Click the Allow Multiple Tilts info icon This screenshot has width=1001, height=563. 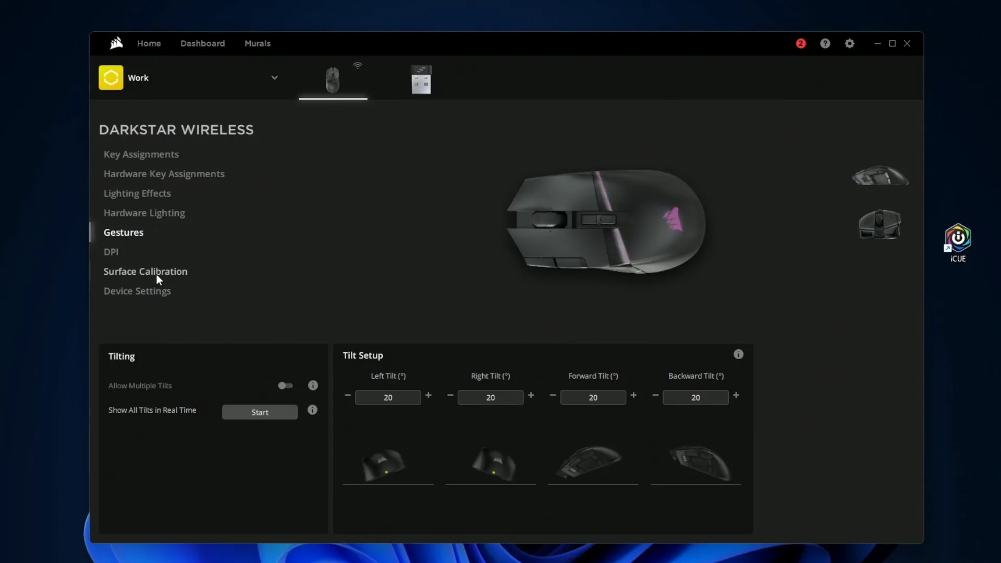pyautogui.click(x=313, y=386)
